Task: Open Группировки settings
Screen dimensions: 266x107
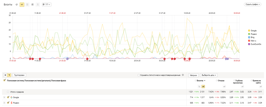Action: pos(19,75)
